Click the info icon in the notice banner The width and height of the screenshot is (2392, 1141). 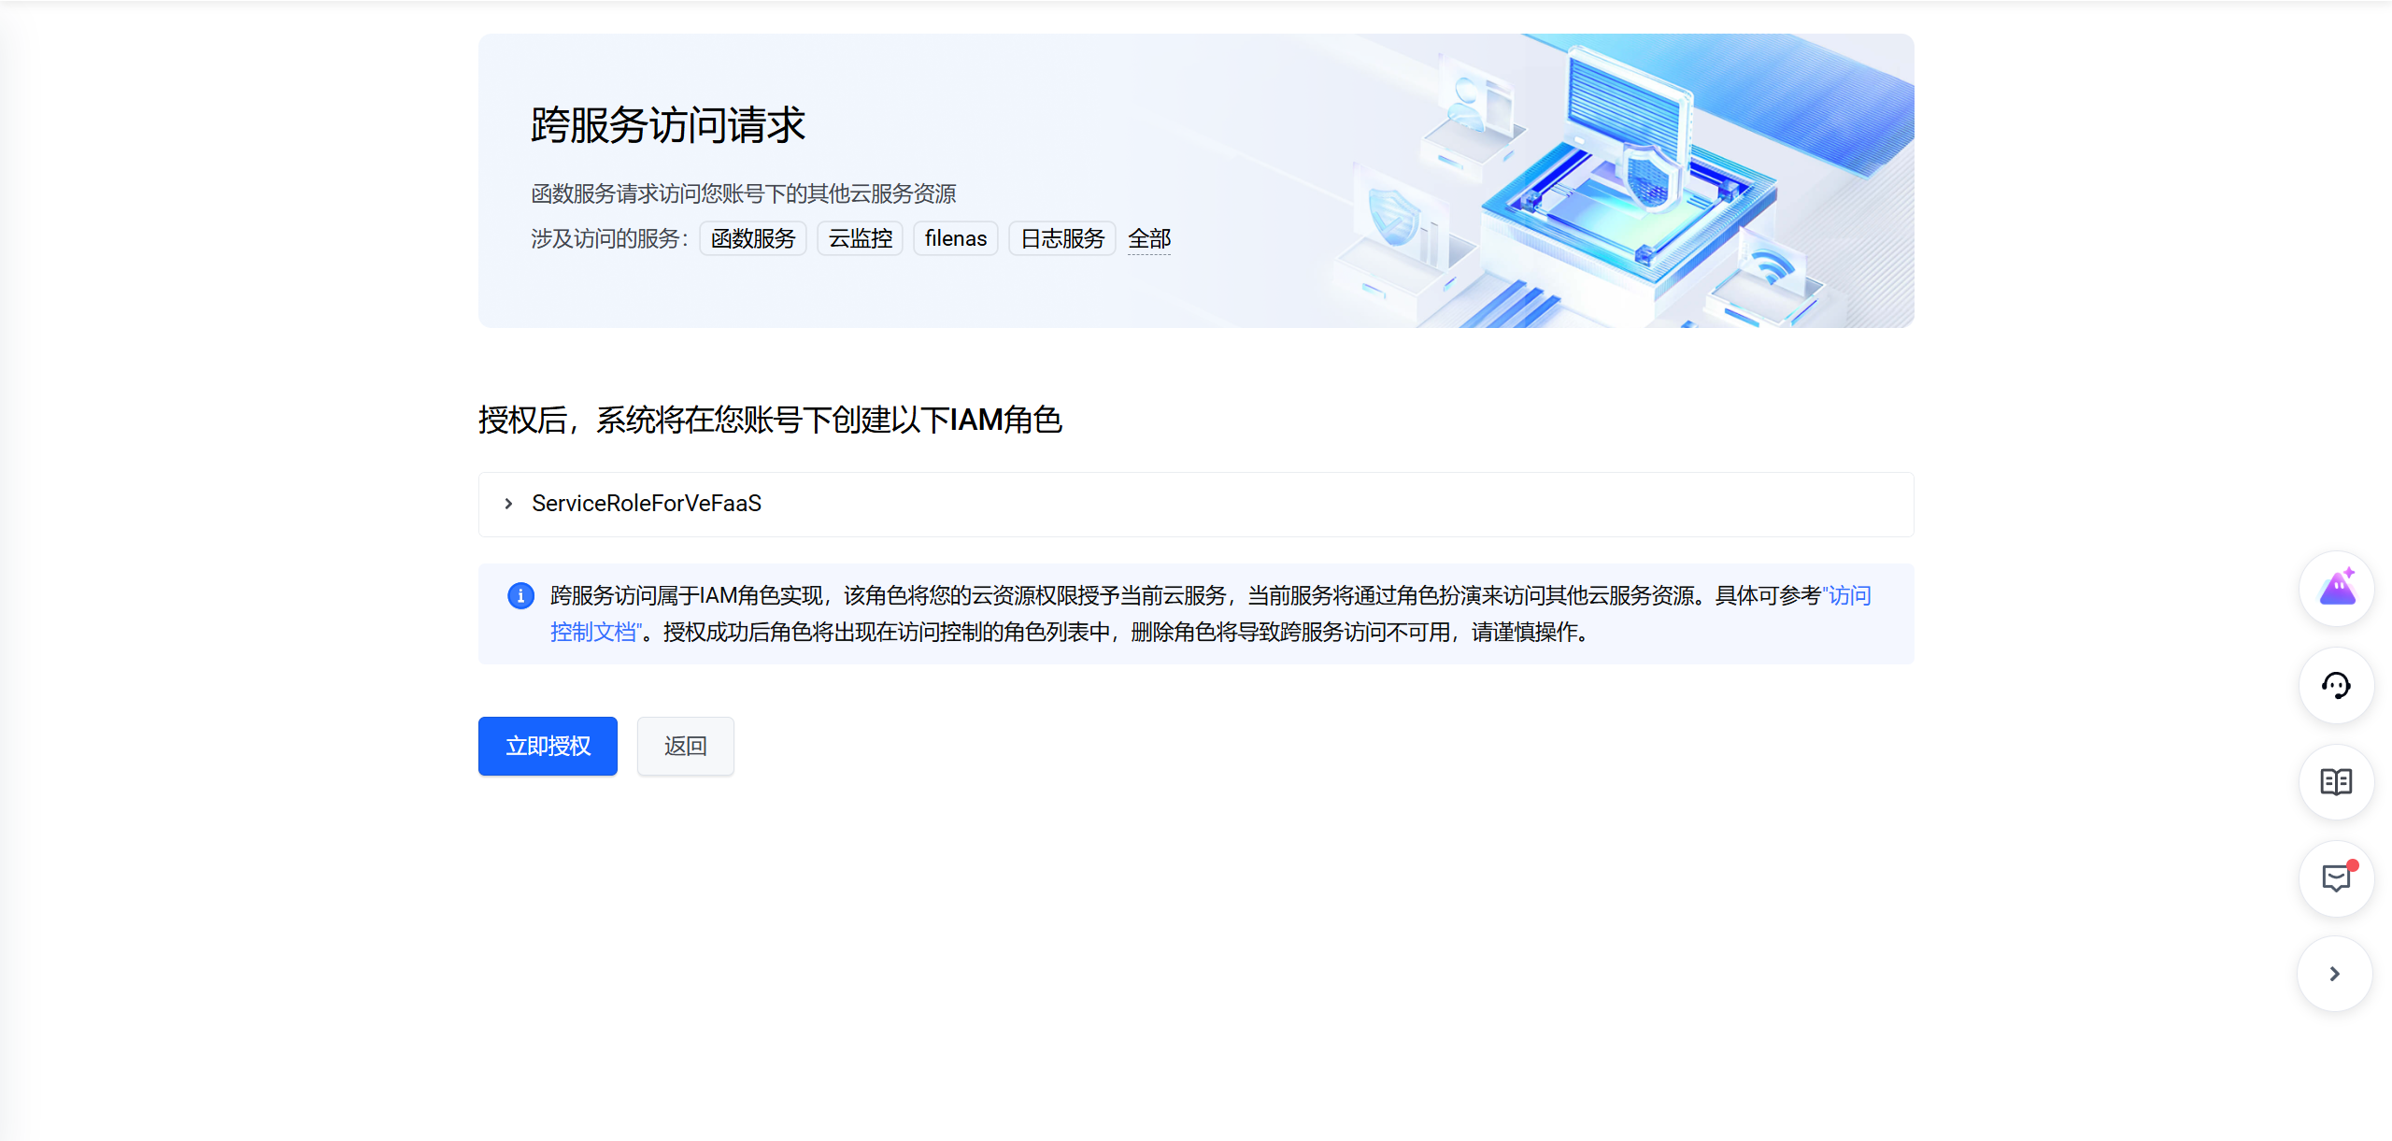point(520,595)
